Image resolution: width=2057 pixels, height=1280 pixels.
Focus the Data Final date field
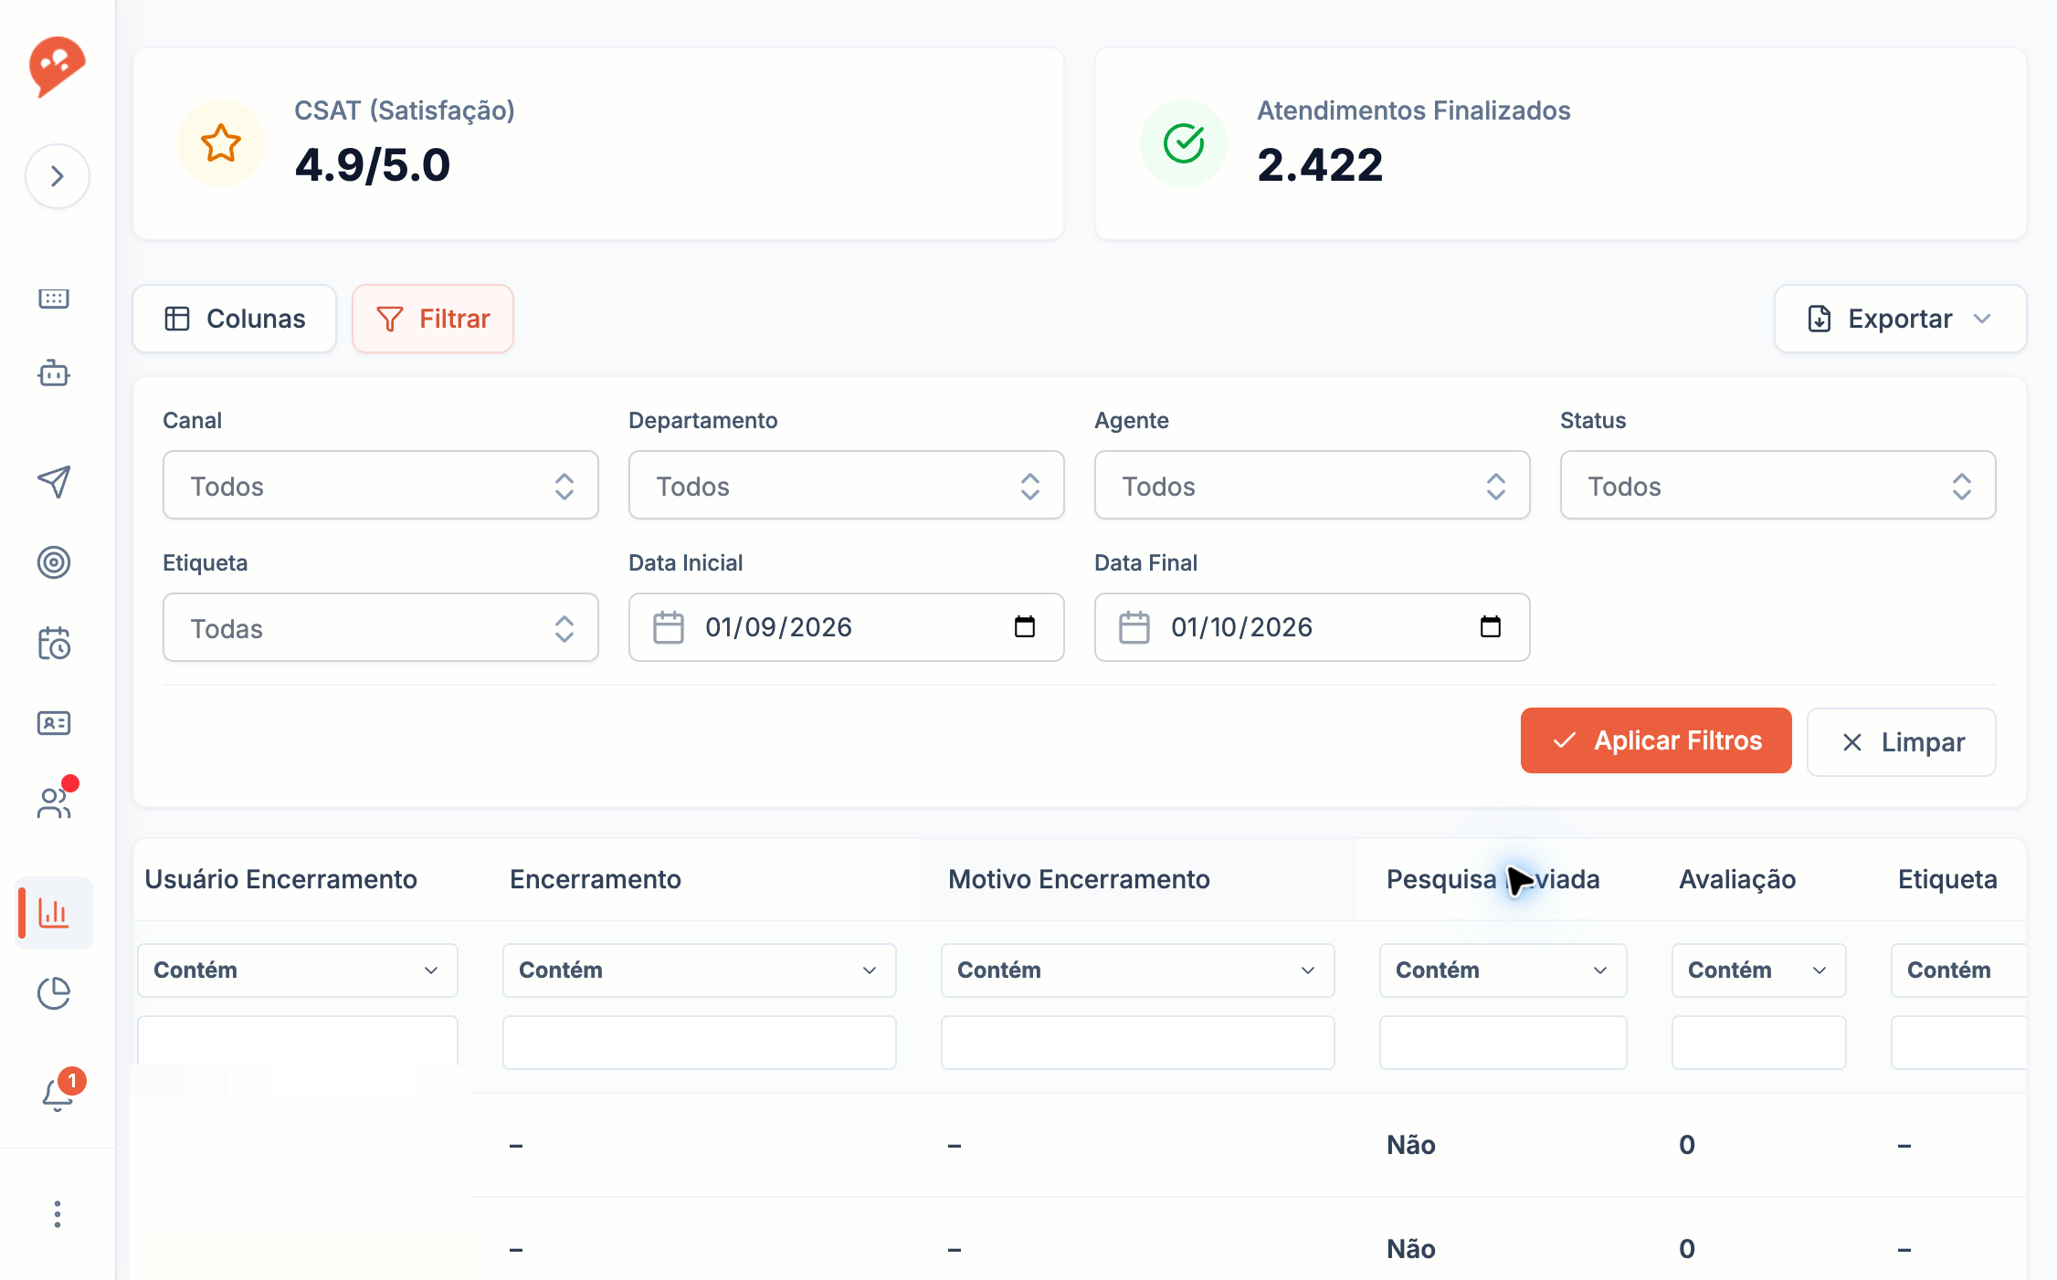(1313, 627)
